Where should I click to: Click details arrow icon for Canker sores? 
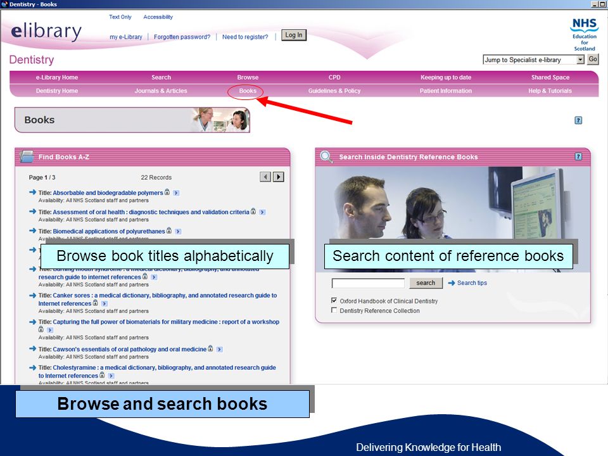(104, 303)
